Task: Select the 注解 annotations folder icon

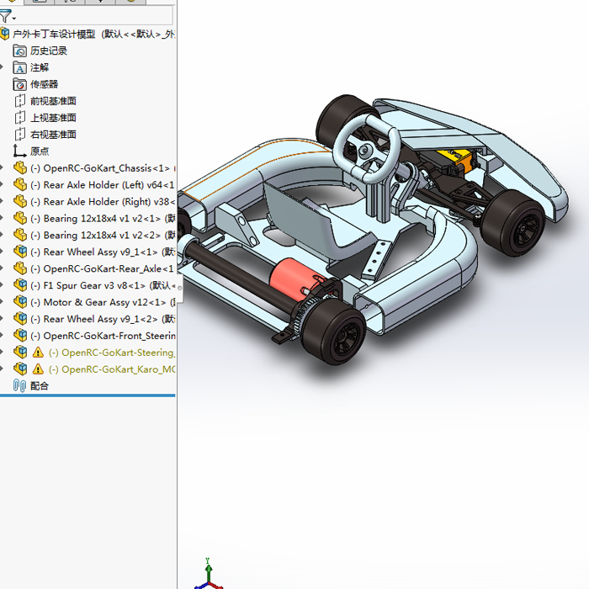Action: coord(19,67)
